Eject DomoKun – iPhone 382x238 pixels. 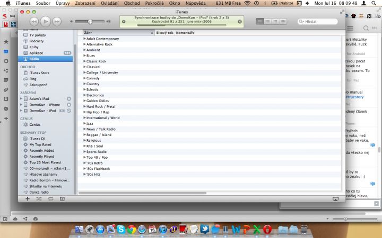69,105
